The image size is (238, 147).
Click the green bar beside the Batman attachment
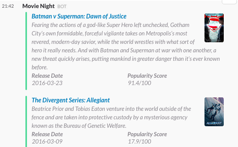coord(26,51)
